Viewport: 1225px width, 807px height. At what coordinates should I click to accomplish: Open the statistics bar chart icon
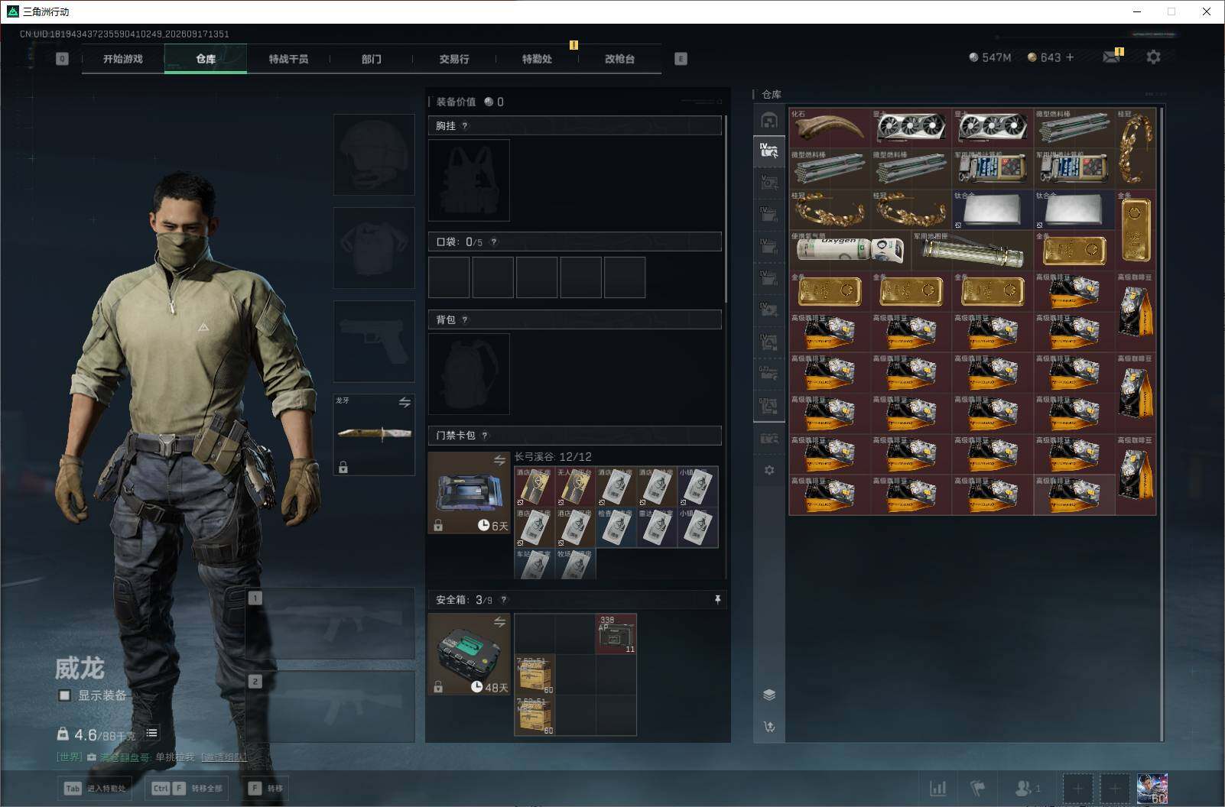pyautogui.click(x=937, y=788)
